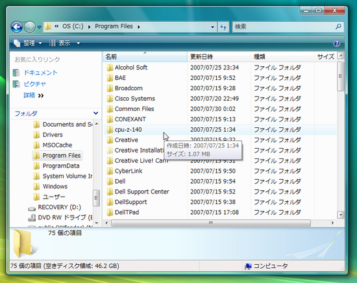Open Help with the question mark icon
This screenshot has height=283, width=357.
pos(336,43)
